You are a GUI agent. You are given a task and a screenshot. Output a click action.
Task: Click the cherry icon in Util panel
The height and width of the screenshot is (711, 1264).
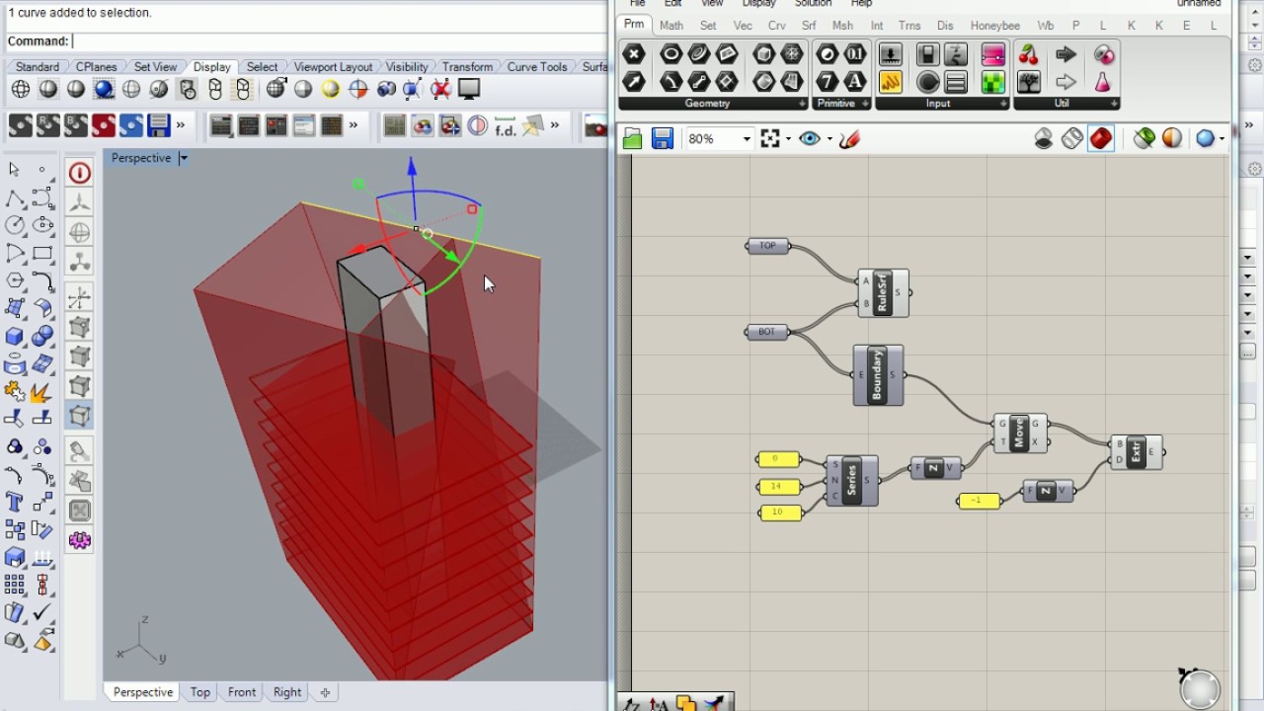tap(1029, 54)
